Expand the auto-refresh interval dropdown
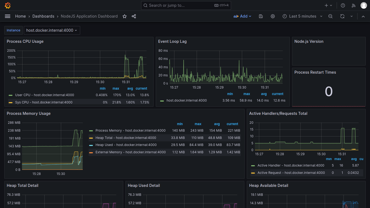 pos(352,16)
